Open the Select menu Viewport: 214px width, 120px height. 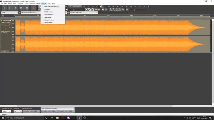coord(10,4)
